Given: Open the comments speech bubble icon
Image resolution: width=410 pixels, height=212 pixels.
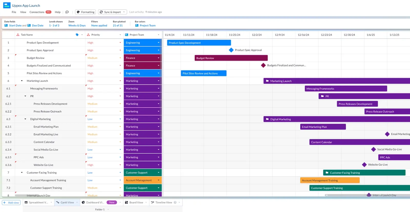Looking at the screenshot, I should point(67,12).
